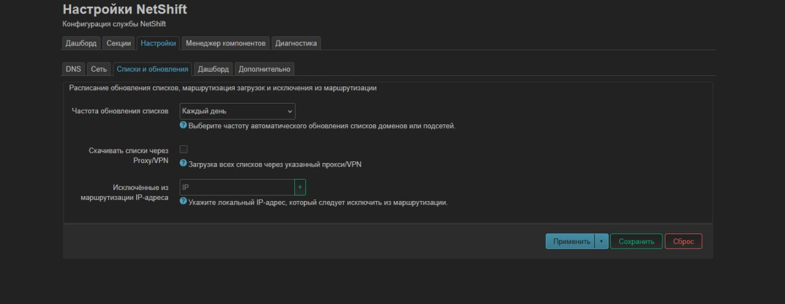The width and height of the screenshot is (785, 304).
Task: Open the Дополнительно sub-tab
Action: point(264,69)
